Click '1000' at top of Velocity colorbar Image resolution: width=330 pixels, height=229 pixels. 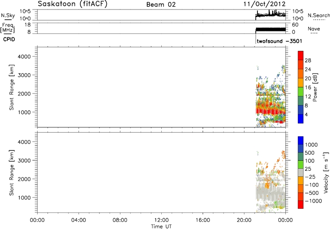pos(311,145)
